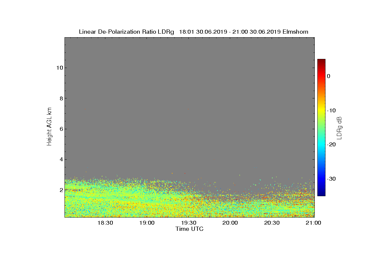Click the height tick label 2

pos(61,190)
